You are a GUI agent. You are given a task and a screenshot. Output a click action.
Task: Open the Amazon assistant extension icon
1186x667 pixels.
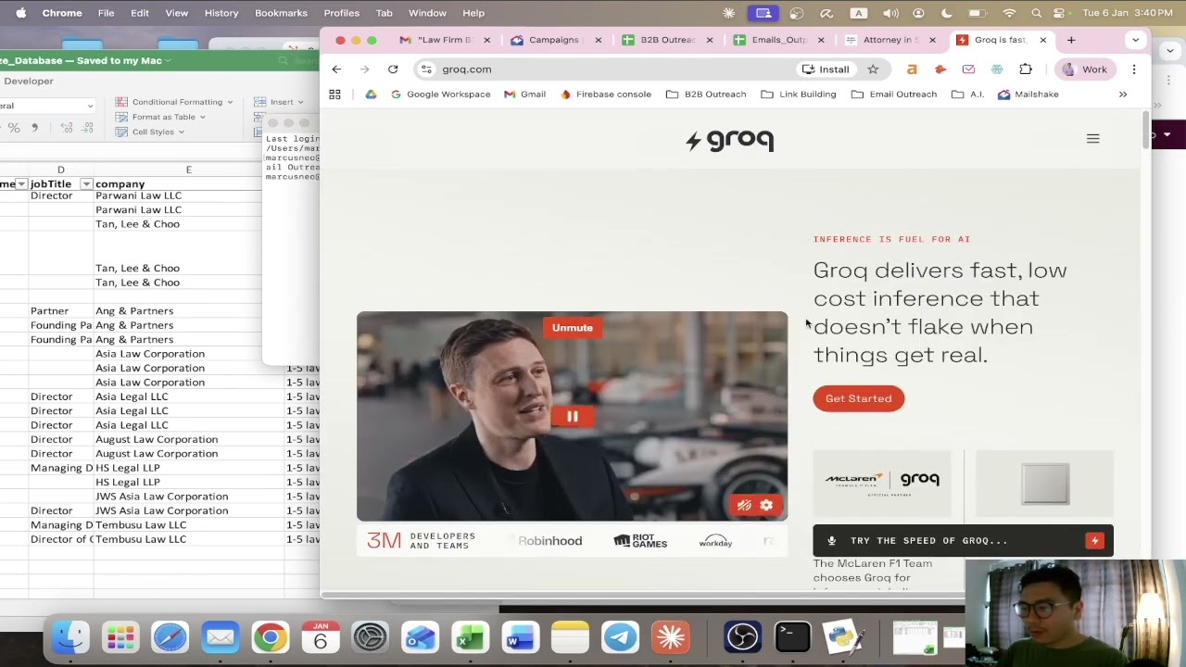click(x=912, y=69)
